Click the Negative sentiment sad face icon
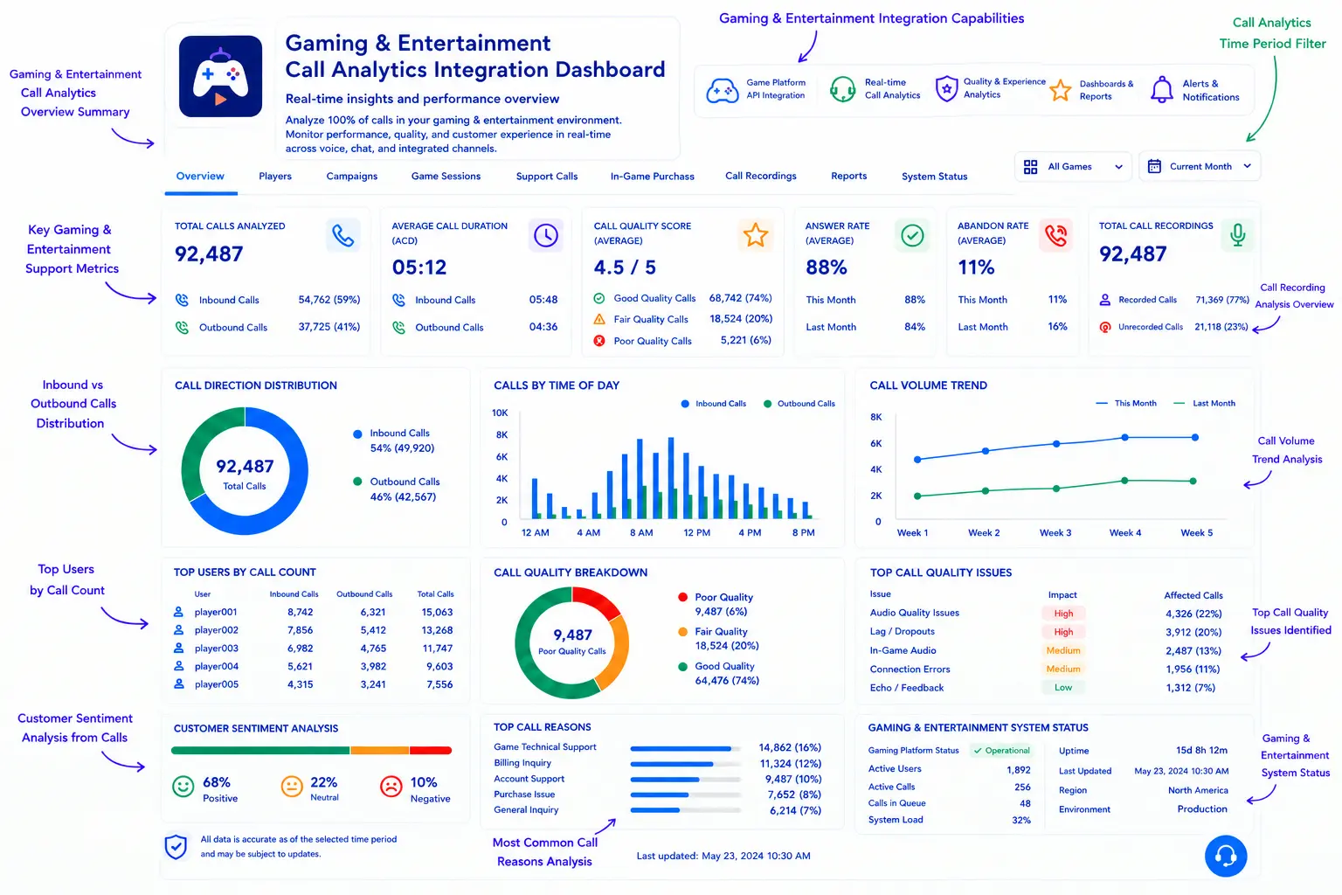1342x895 pixels. [x=391, y=787]
